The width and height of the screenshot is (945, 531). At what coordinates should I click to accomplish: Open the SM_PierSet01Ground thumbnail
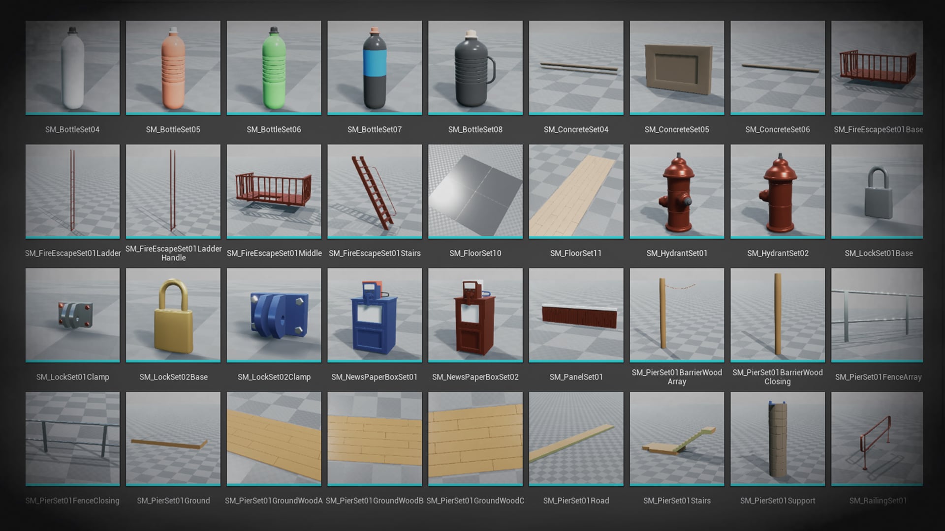click(x=173, y=439)
